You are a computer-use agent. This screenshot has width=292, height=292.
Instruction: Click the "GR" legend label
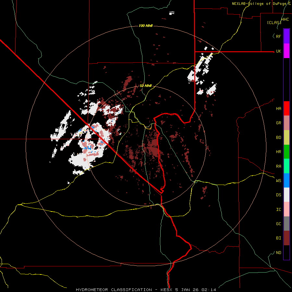[x=278, y=123]
